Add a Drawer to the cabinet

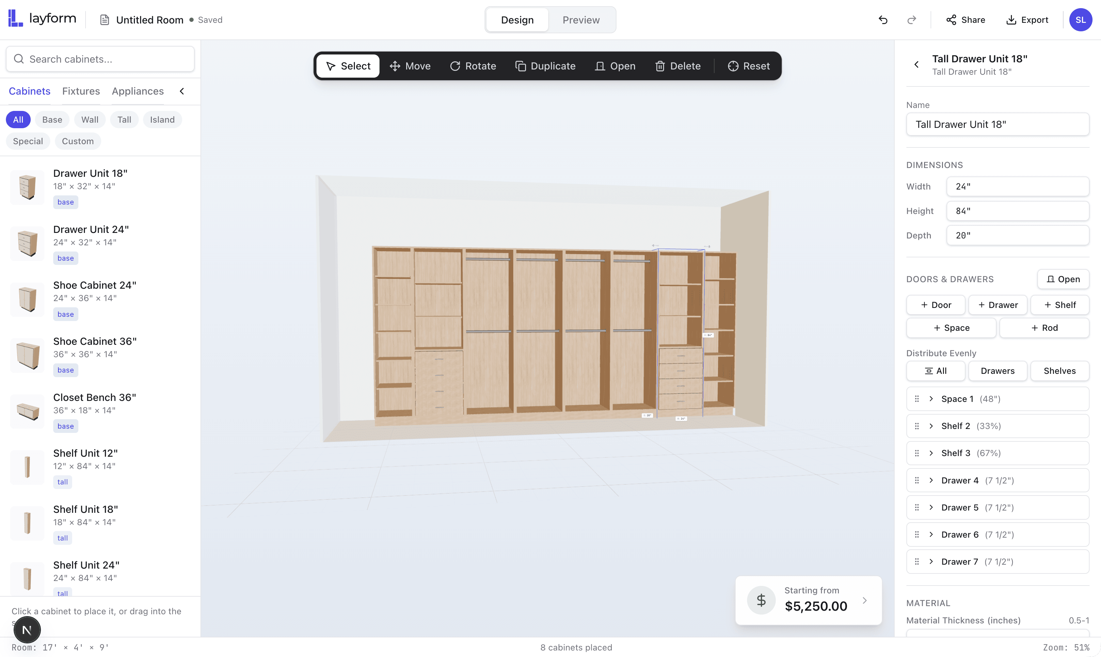(x=998, y=305)
